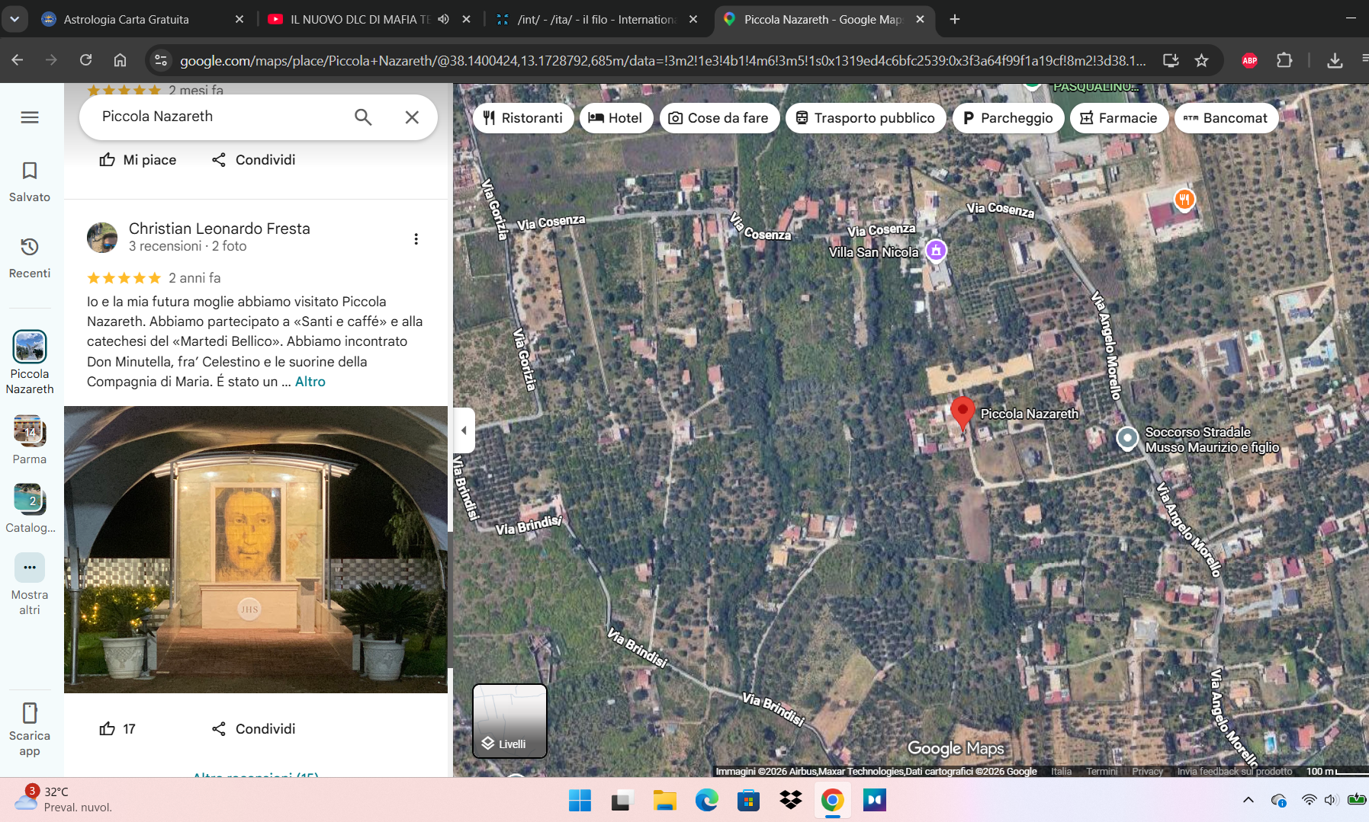Open the browser downloads

(x=1335, y=60)
